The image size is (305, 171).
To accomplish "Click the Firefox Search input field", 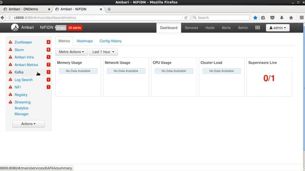I will (x=221, y=18).
